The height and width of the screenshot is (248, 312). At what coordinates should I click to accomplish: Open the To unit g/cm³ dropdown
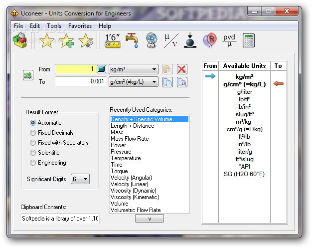pyautogui.click(x=134, y=82)
